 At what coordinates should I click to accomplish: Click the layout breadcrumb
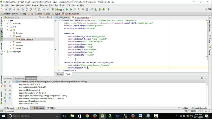[56, 14]
